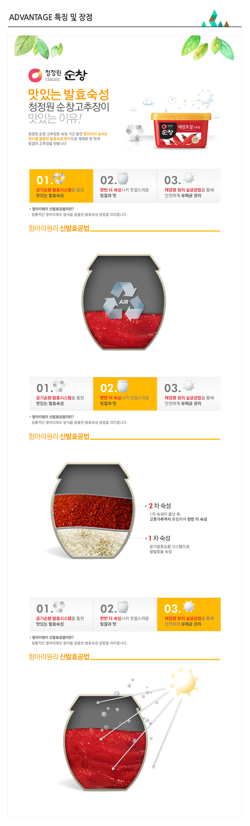
Task: Select the 03 sunlight sterilization tab in first row
Action: pyautogui.click(x=189, y=186)
